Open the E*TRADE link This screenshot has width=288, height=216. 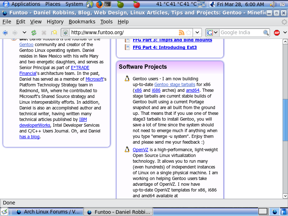point(80,67)
